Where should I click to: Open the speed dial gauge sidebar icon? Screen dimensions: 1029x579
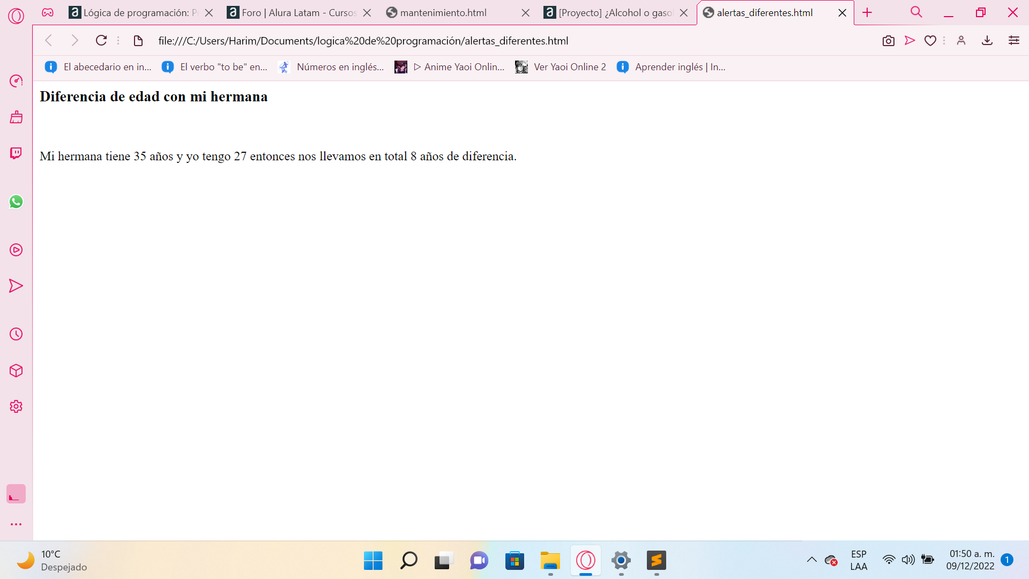(x=16, y=81)
